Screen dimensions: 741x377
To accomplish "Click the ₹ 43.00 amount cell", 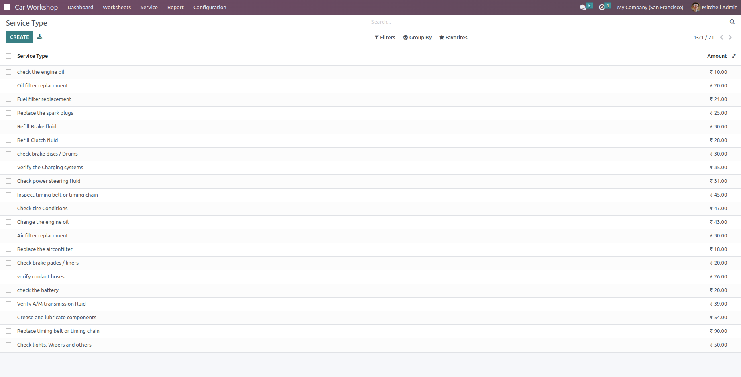I will [x=718, y=222].
